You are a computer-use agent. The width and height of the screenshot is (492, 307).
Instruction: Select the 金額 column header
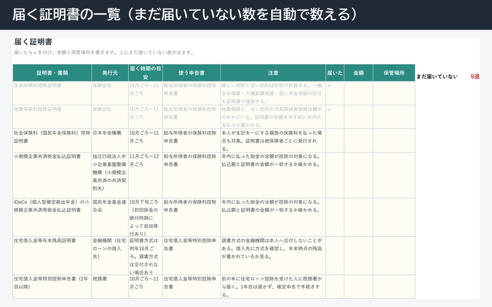coord(358,73)
